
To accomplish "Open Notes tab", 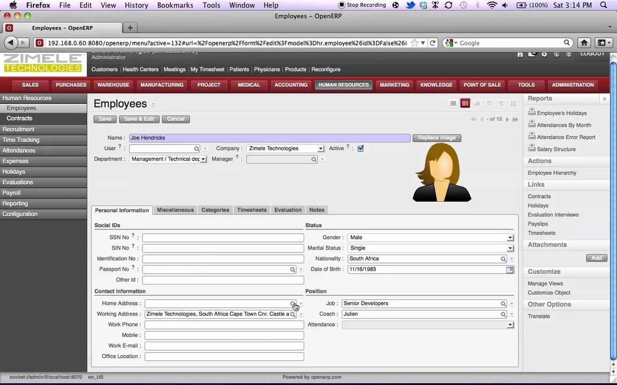I will [317, 210].
